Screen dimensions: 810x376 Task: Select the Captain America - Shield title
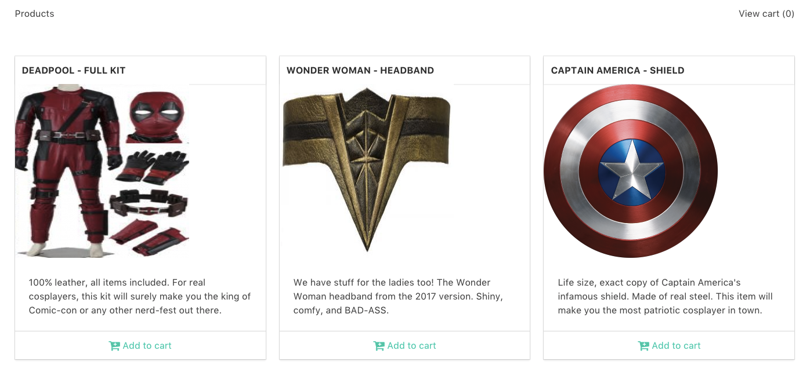pos(617,71)
